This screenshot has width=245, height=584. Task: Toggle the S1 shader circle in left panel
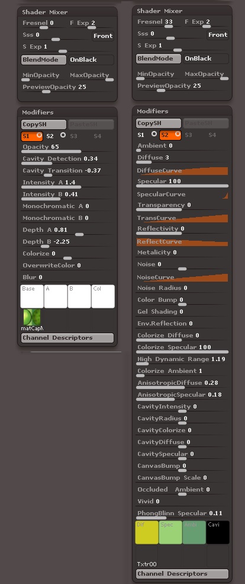tap(39, 136)
